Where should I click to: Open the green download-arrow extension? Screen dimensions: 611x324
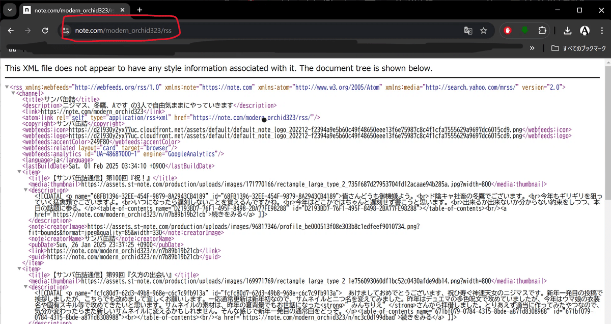525,31
